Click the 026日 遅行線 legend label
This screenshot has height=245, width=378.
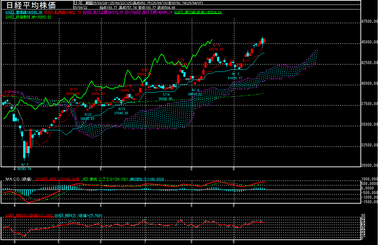198,12
